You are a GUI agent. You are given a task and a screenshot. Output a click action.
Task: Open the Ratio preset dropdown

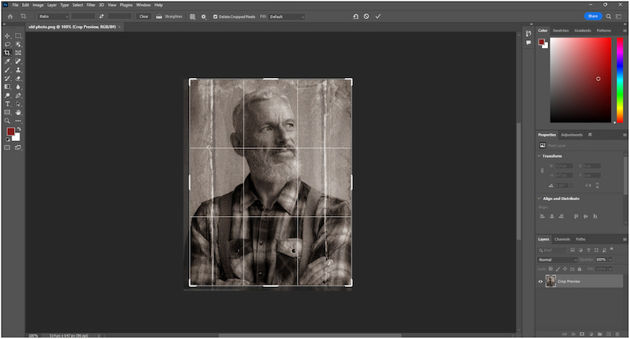54,16
